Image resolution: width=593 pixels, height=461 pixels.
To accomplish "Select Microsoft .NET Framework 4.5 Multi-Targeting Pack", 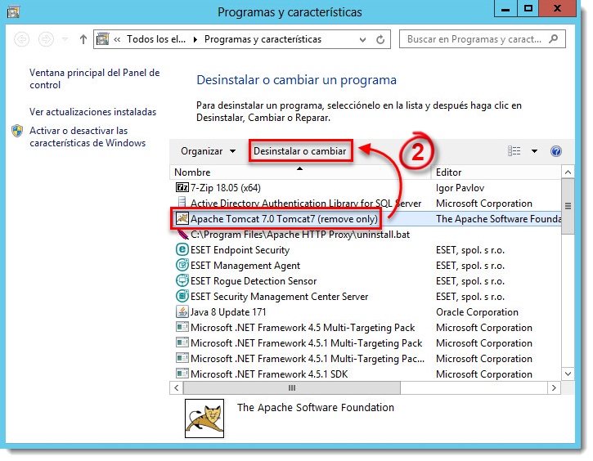I will pos(303,327).
